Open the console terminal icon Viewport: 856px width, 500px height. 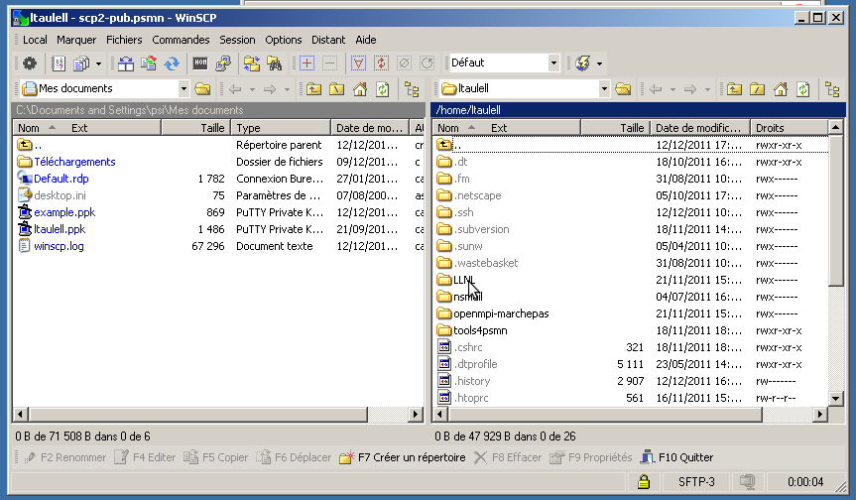(200, 63)
